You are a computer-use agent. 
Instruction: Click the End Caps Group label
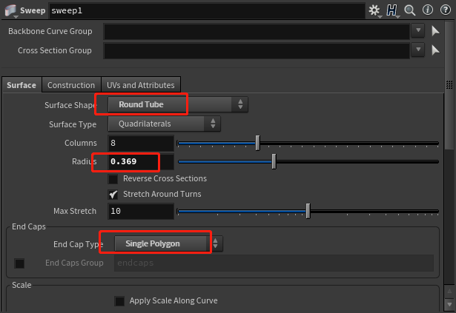coord(74,263)
